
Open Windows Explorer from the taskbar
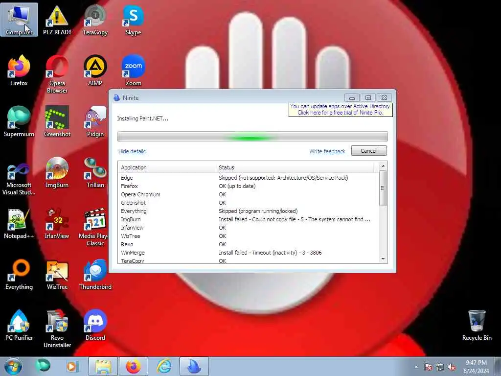(103, 366)
